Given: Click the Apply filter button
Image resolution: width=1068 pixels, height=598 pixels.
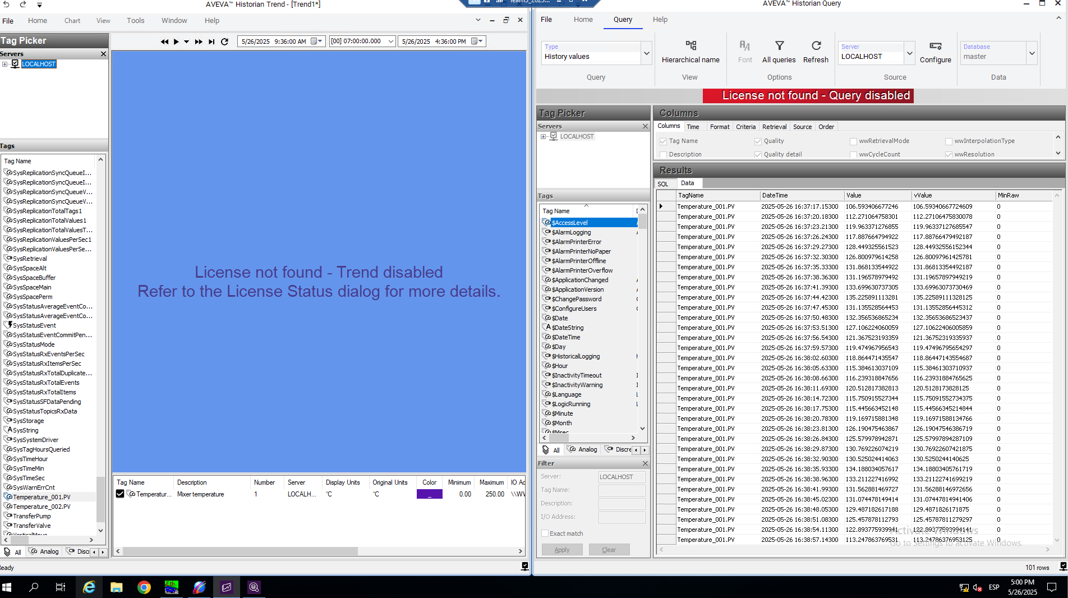Looking at the screenshot, I should click(x=562, y=550).
